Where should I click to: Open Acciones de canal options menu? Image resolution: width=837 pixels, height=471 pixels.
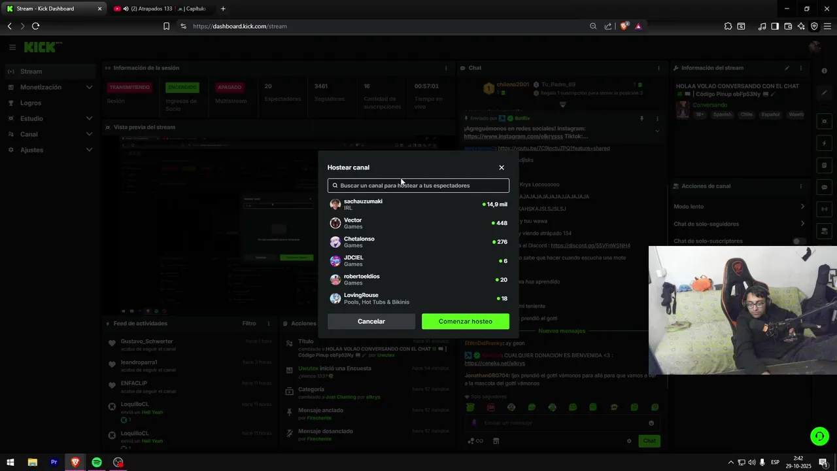(800, 186)
